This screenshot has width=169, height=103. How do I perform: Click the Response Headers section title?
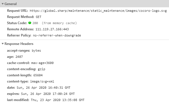coord(19,44)
